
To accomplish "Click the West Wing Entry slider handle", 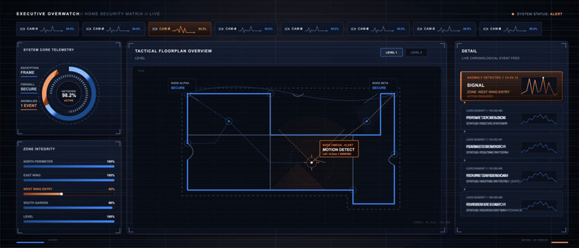I will point(61,194).
